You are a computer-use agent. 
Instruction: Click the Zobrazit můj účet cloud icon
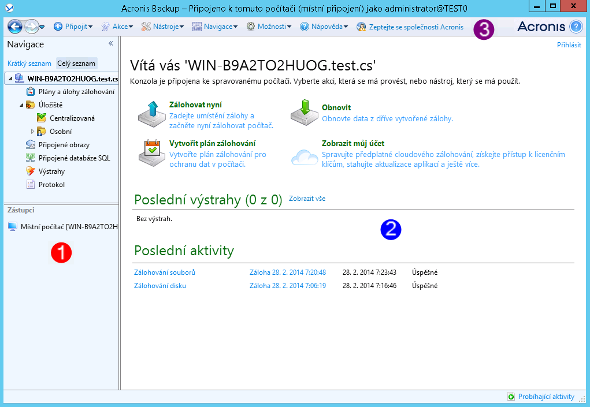(305, 157)
